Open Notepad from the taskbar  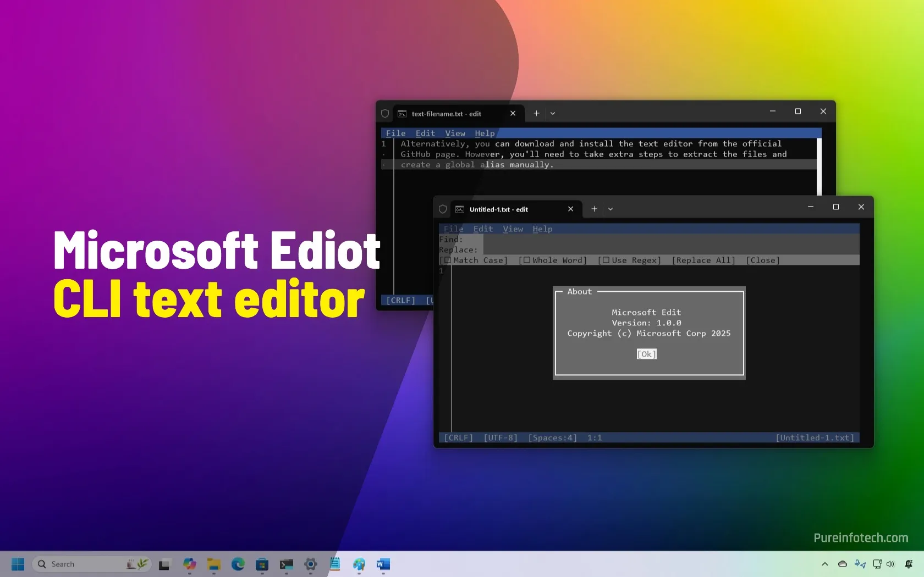tap(335, 564)
